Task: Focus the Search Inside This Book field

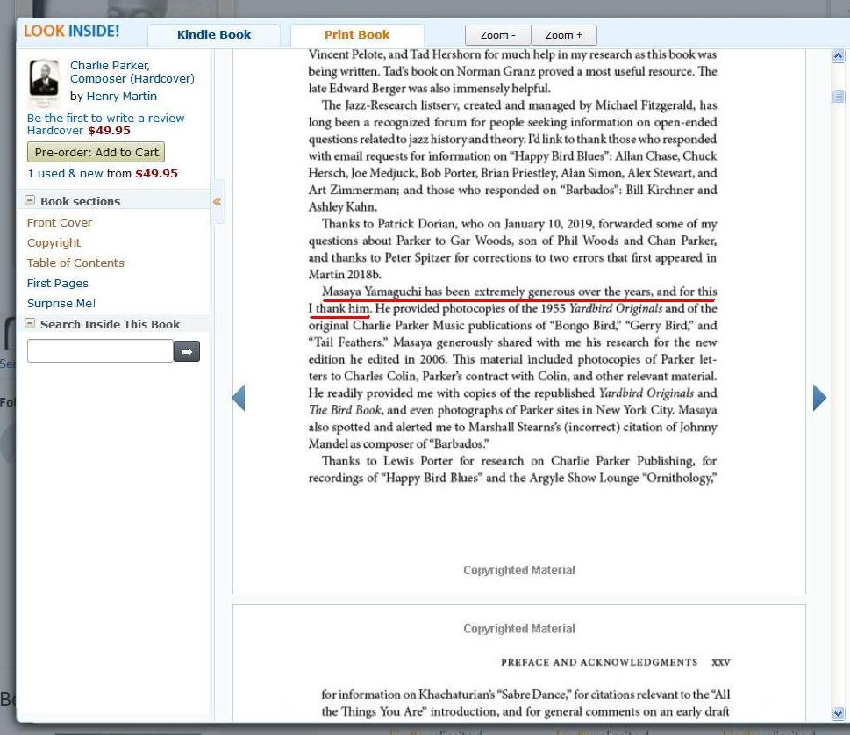Action: (100, 351)
